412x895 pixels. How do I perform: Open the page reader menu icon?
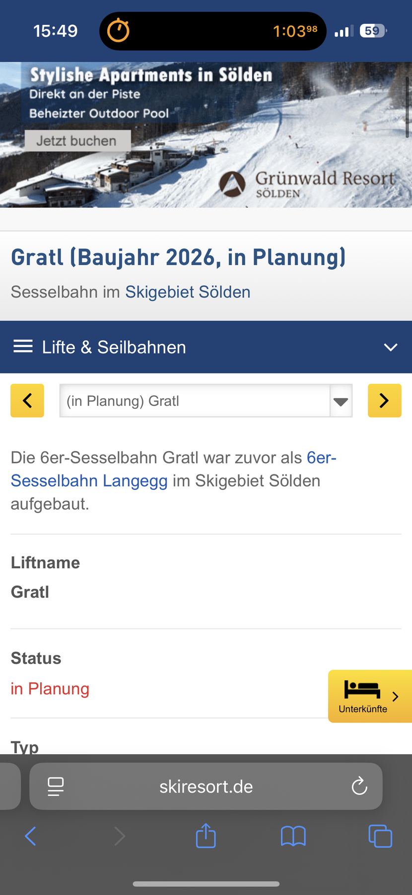tap(56, 787)
